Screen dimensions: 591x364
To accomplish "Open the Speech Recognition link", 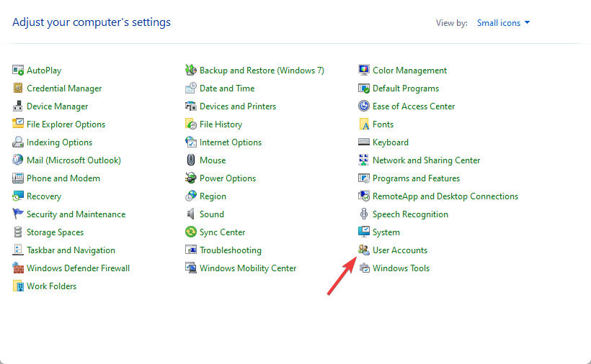I will (410, 214).
